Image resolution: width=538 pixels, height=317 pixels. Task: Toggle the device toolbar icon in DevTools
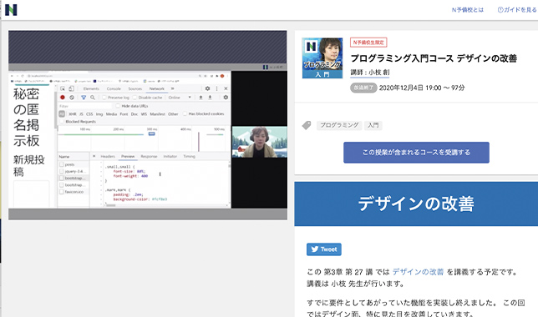tap(71, 88)
